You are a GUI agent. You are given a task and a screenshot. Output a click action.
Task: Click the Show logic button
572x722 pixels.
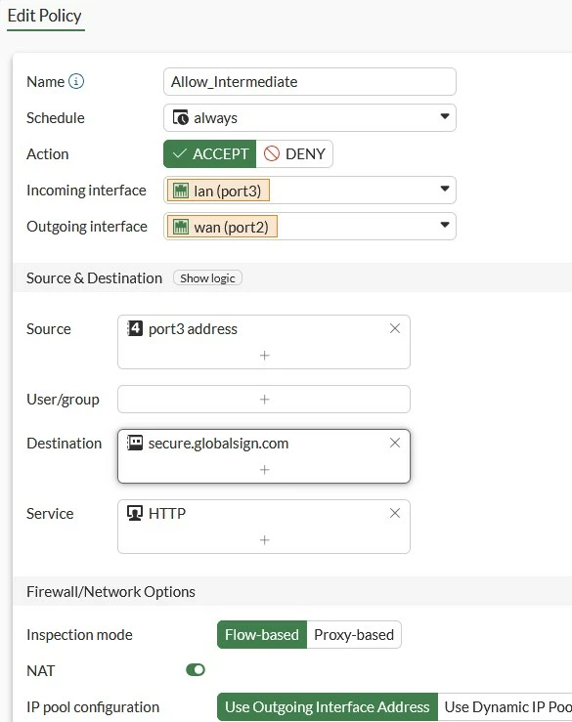(207, 278)
